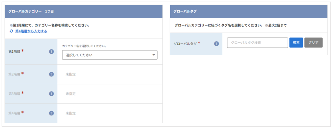
Task: Click the question mark next to 第3階層
Action: (x=51, y=93)
